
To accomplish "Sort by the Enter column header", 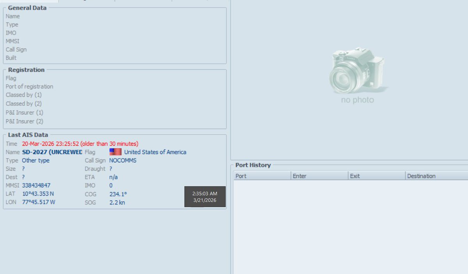I will [320, 176].
